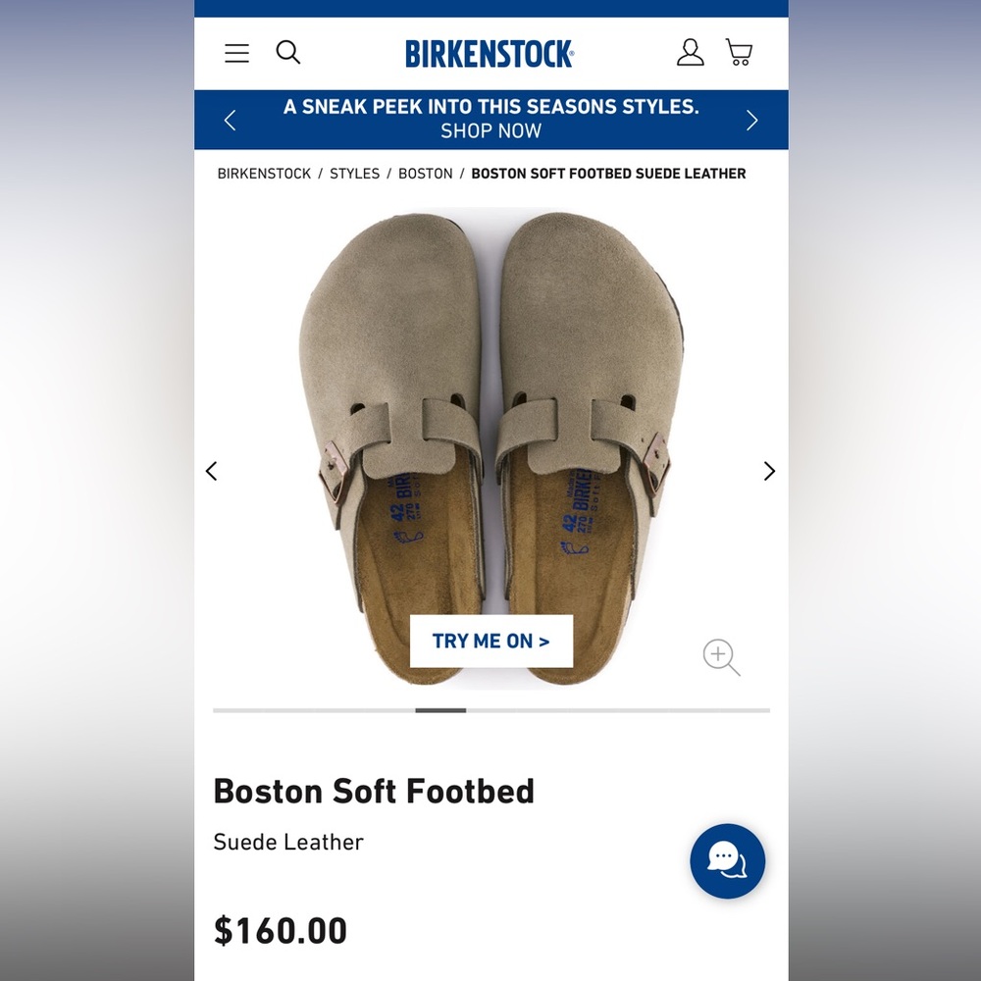Click the BIRKENSTOCK breadcrumb home link
981x981 pixels.
[263, 173]
